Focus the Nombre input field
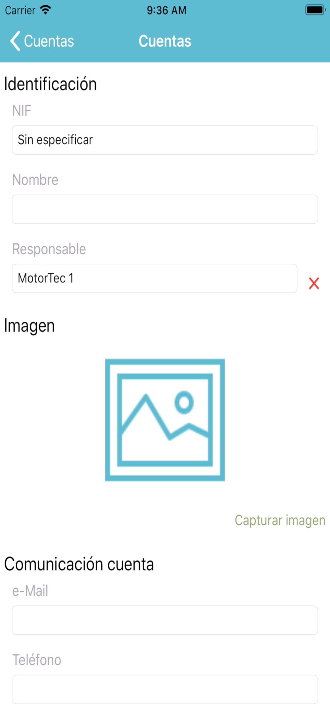330x714 pixels. point(165,209)
